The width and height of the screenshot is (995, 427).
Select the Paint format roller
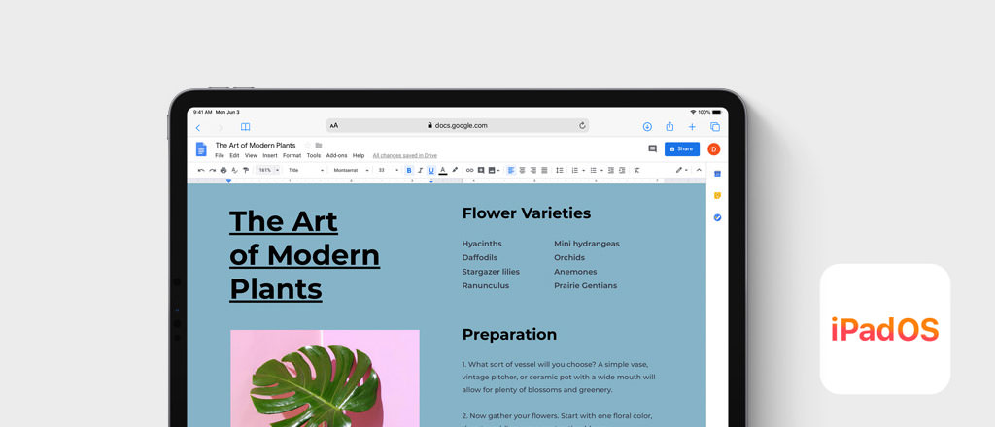(246, 170)
